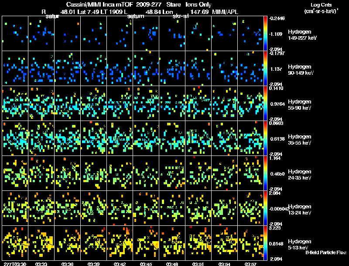The width and height of the screenshot is (349, 266).
Task: Click the '03:48' time axis label
Action: click(x=172, y=264)
